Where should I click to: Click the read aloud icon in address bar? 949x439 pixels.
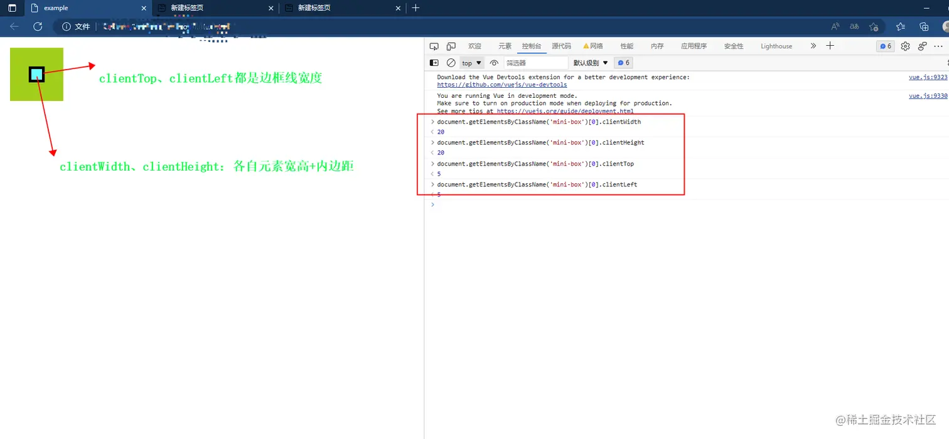(835, 26)
